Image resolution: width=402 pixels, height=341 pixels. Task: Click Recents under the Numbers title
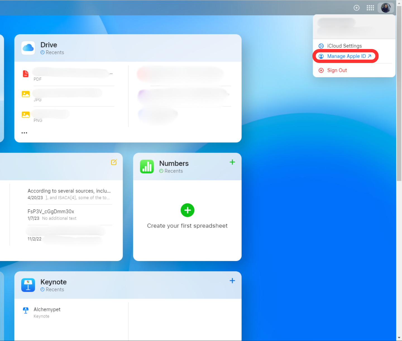coord(171,171)
